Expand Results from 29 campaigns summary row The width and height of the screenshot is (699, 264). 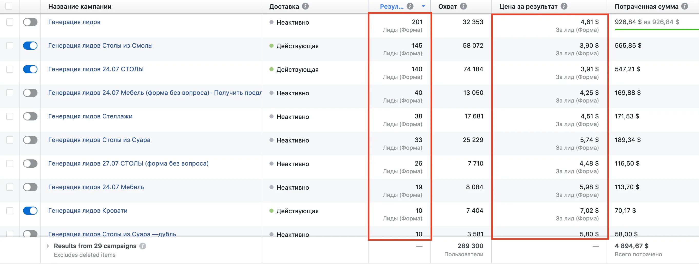[x=48, y=246]
